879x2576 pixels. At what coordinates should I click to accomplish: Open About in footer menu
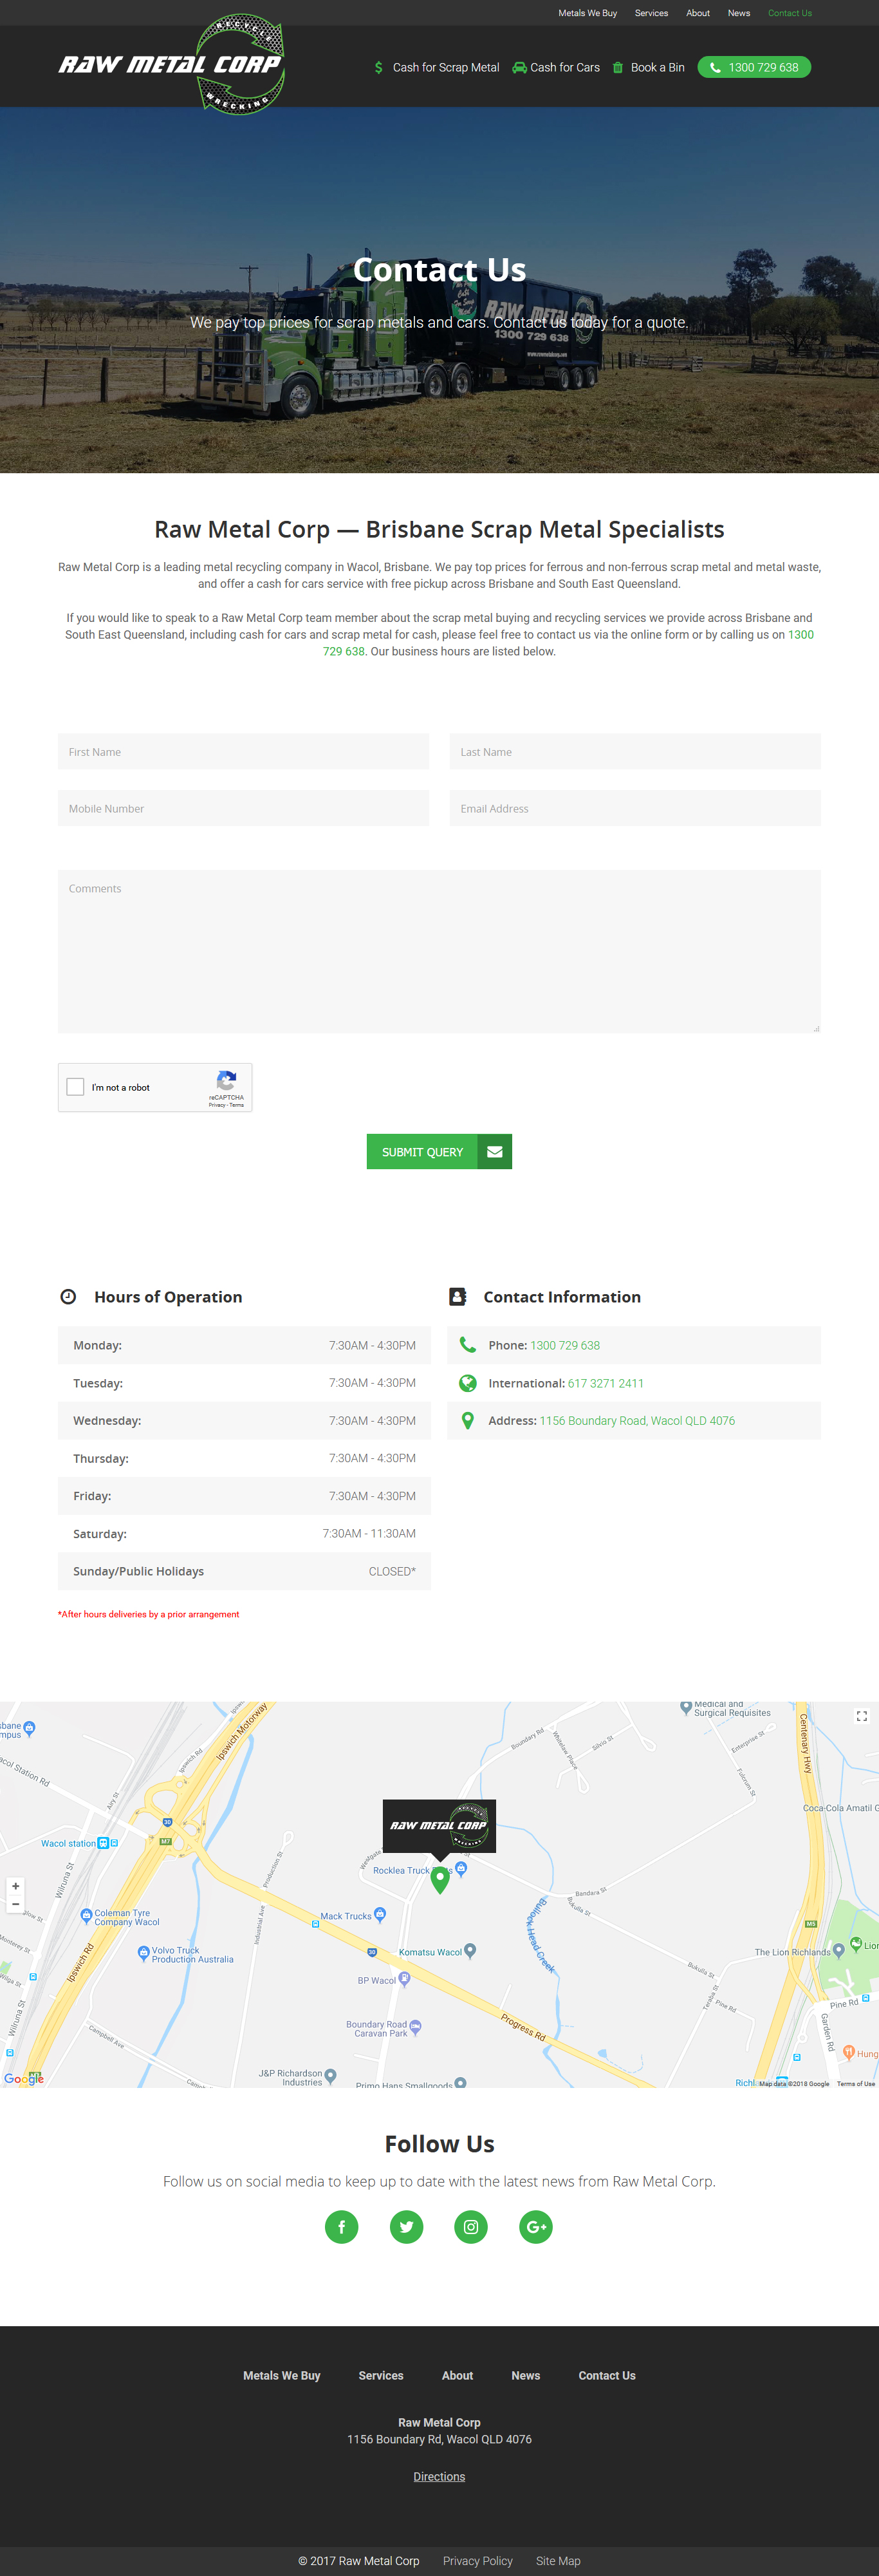pos(457,2376)
